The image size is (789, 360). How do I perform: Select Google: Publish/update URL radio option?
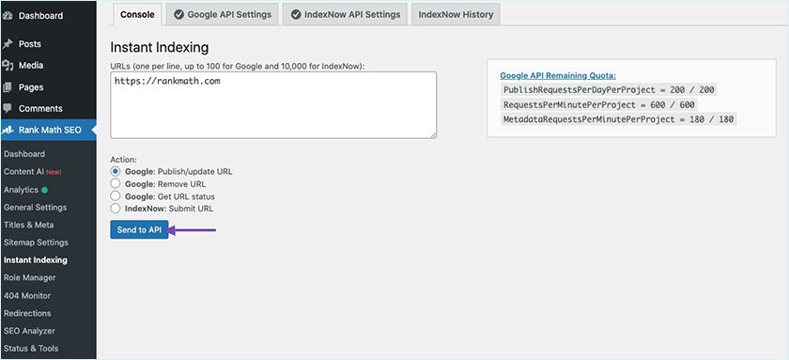tap(116, 171)
